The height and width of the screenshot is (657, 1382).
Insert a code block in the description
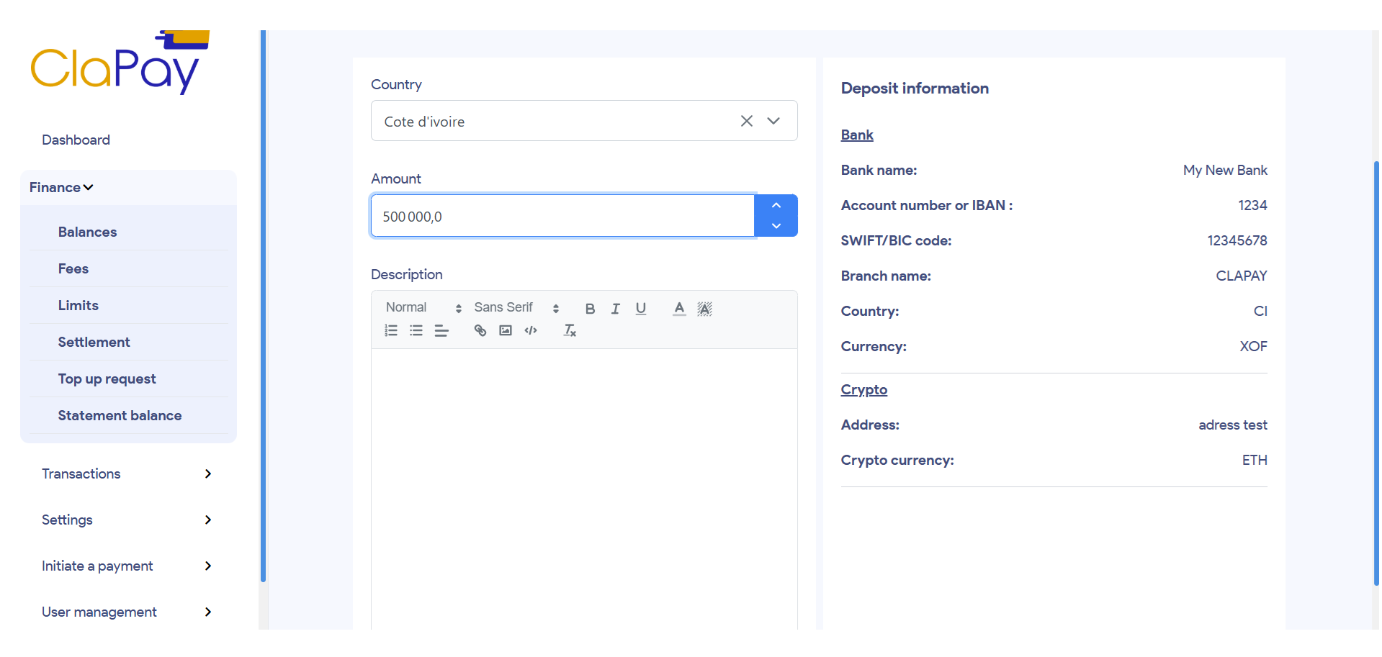pyautogui.click(x=531, y=331)
